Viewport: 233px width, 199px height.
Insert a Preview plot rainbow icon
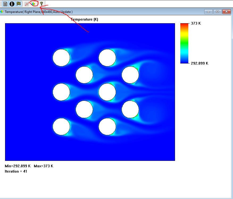pyautogui.click(x=34, y=4)
